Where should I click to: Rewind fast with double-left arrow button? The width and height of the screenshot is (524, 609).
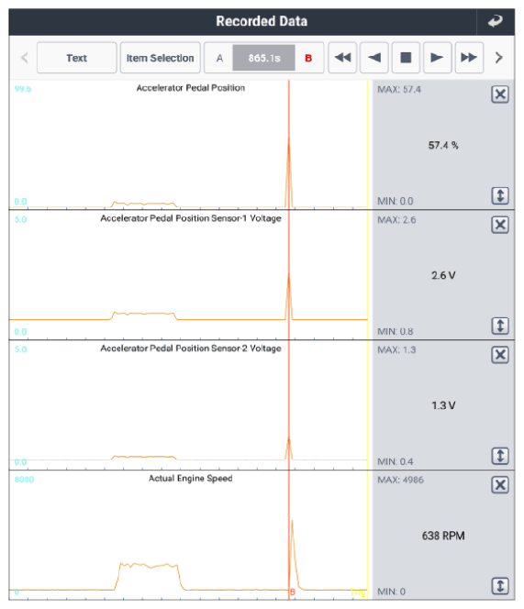pyautogui.click(x=342, y=58)
